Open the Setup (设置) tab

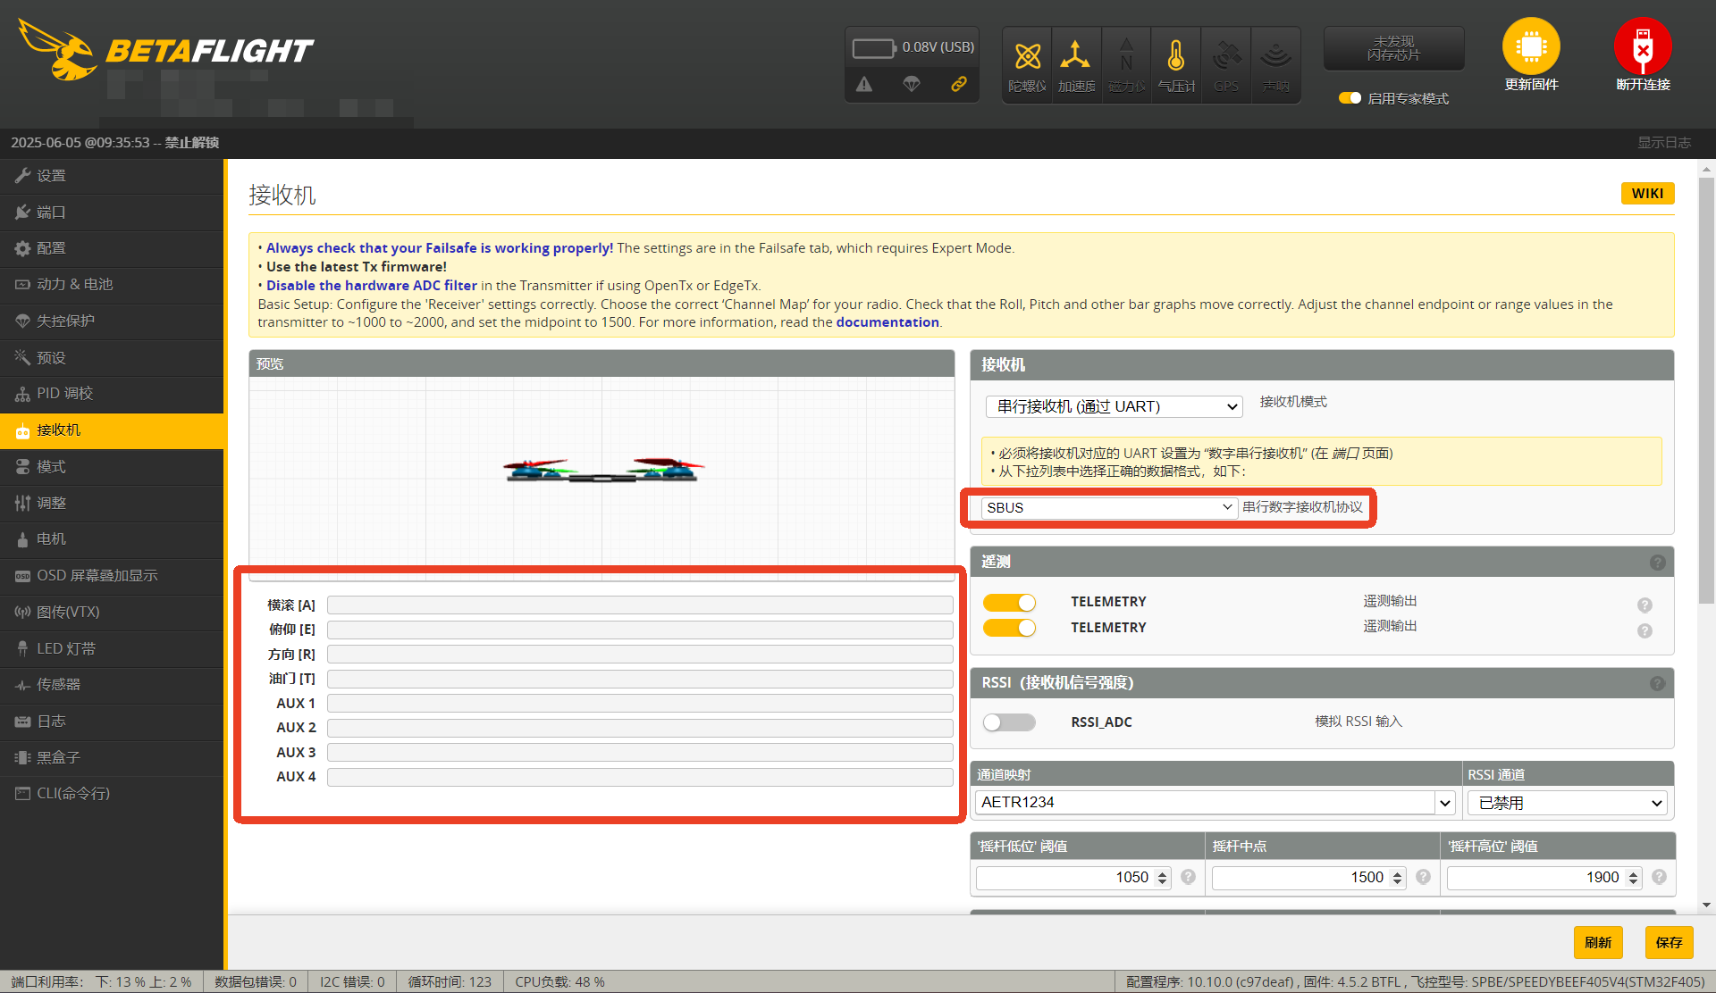[x=112, y=176]
